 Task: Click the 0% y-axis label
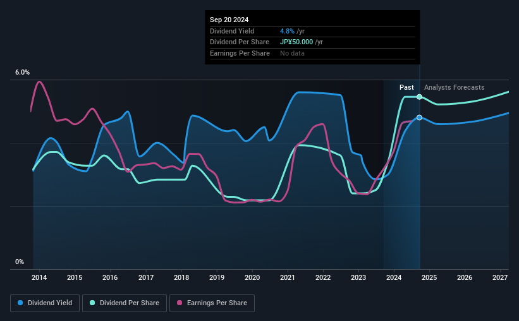coord(20,262)
